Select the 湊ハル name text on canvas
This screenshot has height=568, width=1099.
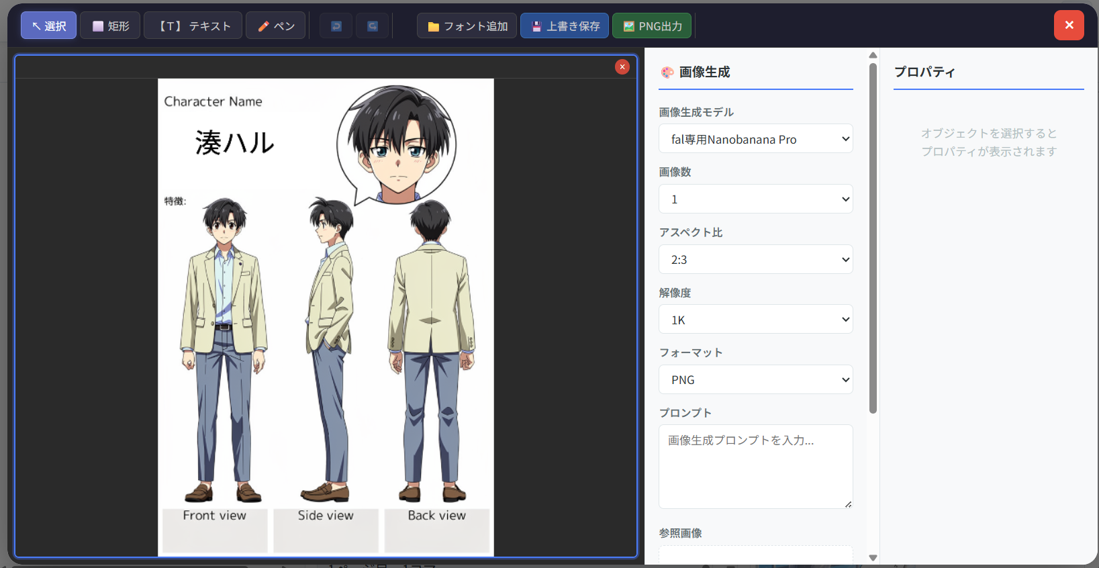click(235, 142)
